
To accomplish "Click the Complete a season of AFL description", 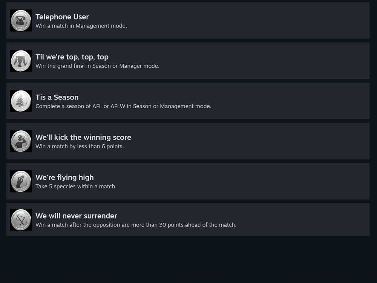I will point(123,106).
